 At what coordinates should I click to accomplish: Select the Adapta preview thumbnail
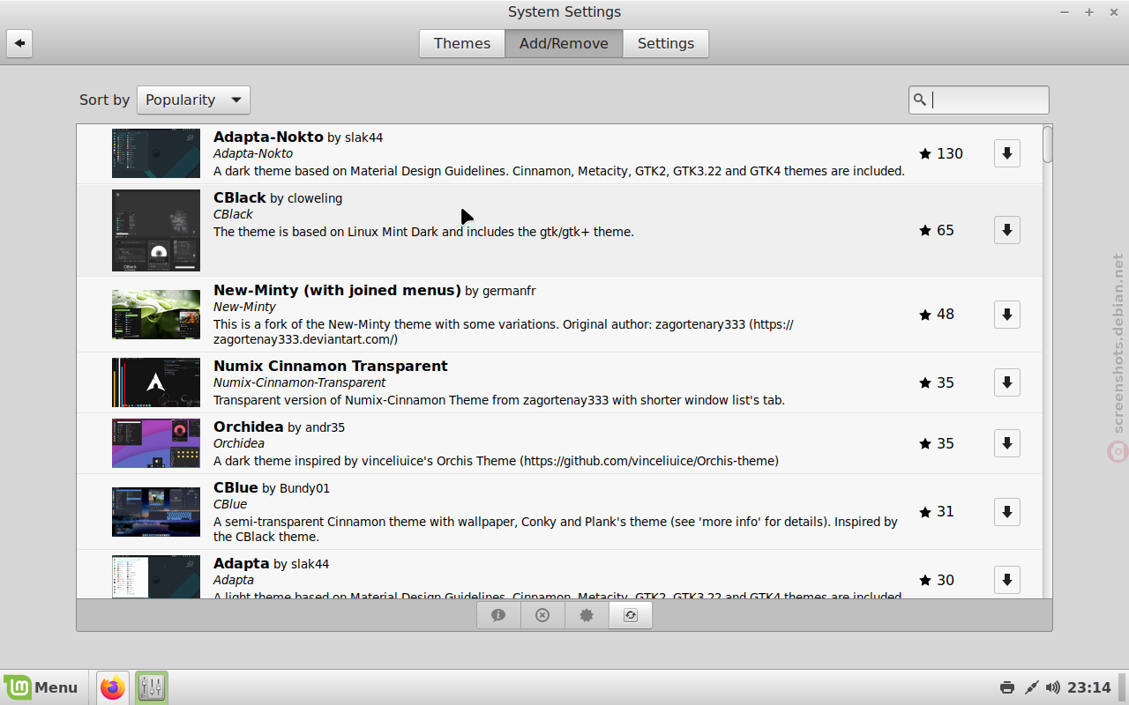(156, 577)
